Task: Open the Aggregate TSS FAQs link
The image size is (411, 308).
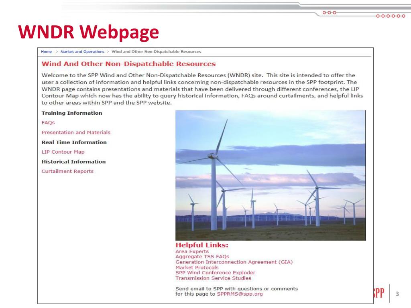Action: click(x=202, y=257)
